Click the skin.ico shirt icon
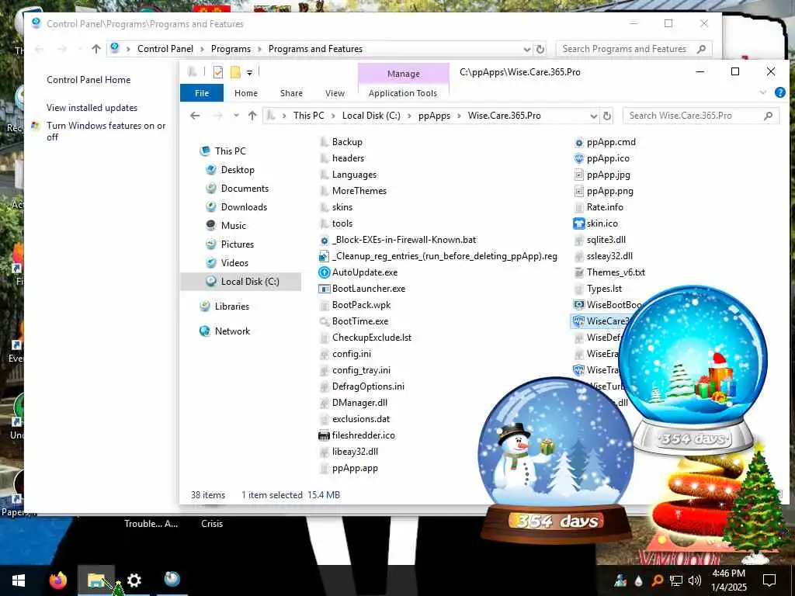The width and height of the screenshot is (795, 596). coord(578,223)
